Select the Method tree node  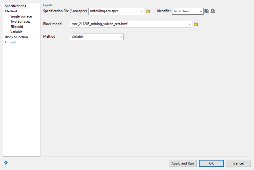point(11,11)
